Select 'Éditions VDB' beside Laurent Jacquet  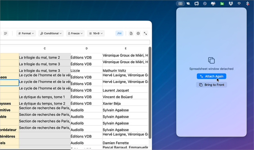pos(87,89)
